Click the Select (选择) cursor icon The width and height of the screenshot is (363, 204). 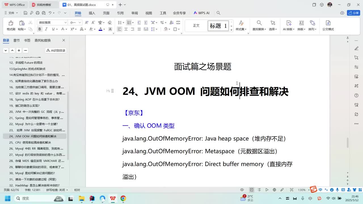(273, 23)
